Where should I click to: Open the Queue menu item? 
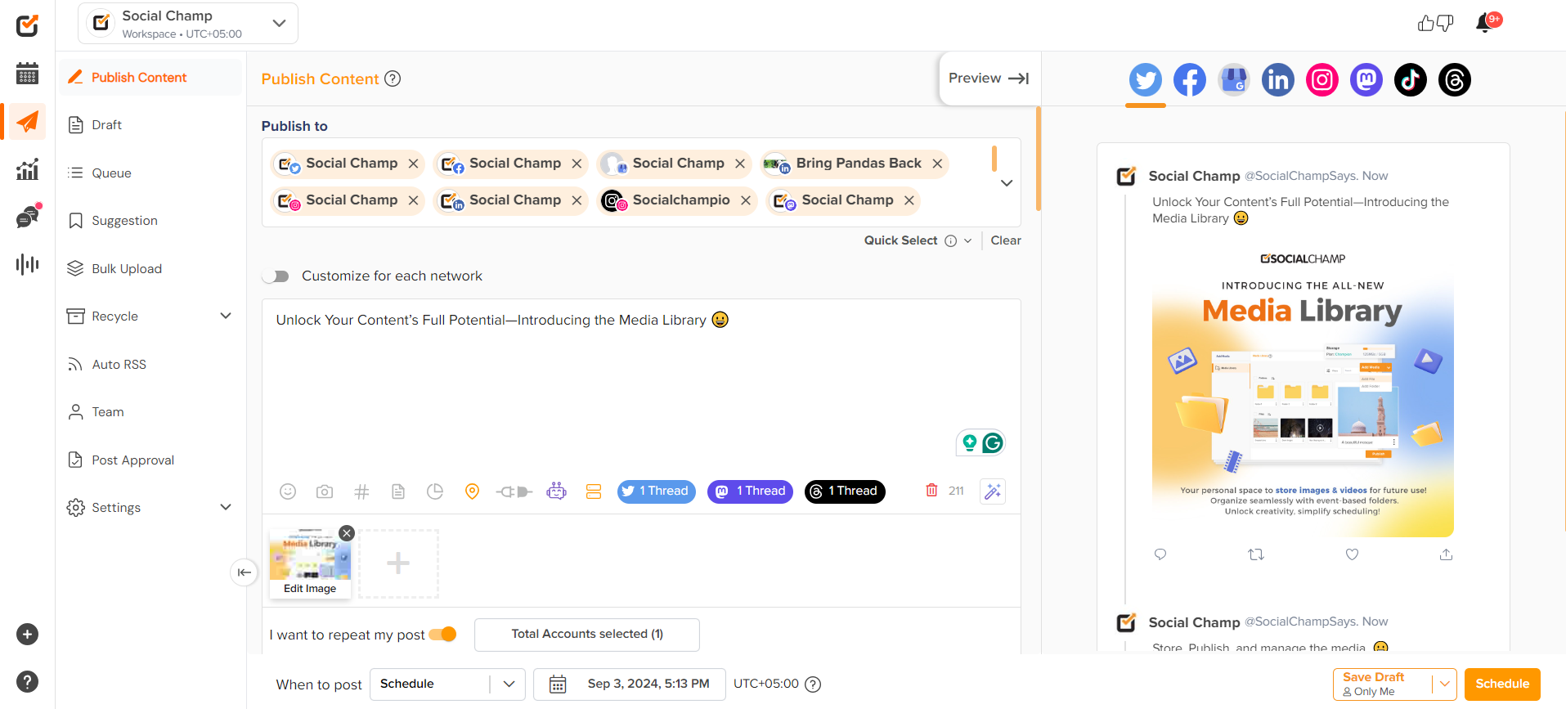111,173
